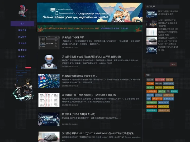This screenshot has width=190, height=142.
Task: Open article 开发与推广-快速导航
Action: point(73,37)
